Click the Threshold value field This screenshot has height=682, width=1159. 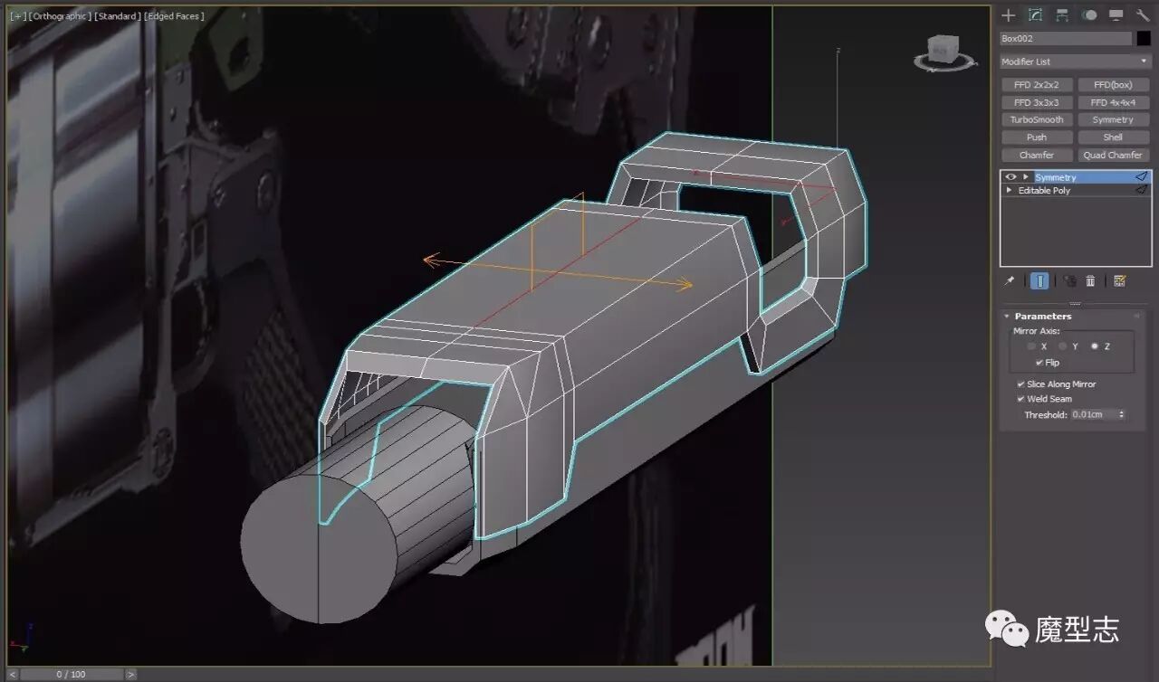coord(1094,414)
